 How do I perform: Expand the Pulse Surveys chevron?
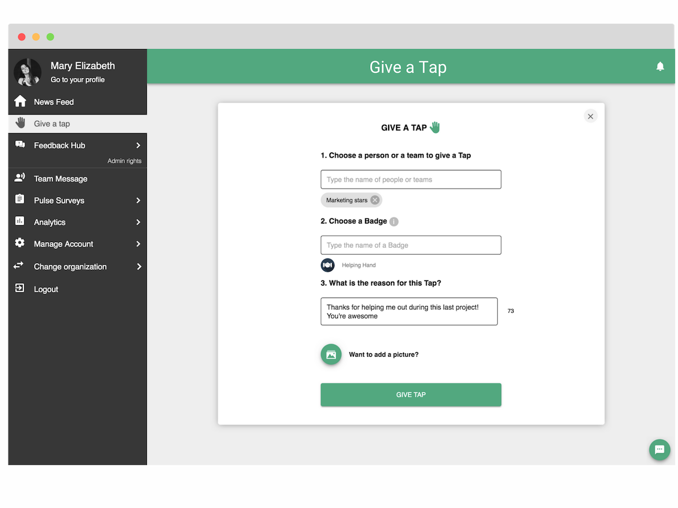138,200
